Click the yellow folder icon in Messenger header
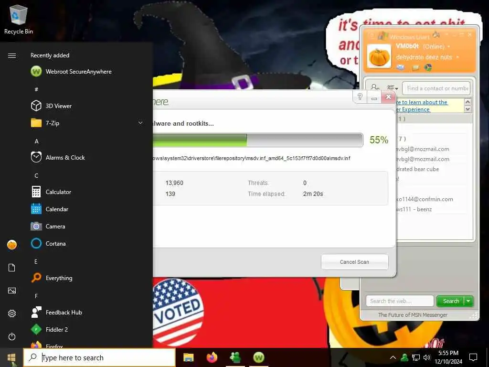 pos(415,67)
